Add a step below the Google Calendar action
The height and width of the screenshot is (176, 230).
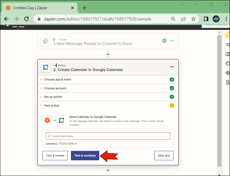click(108, 170)
